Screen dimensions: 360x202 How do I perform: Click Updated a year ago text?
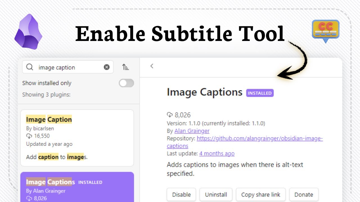coord(49,144)
